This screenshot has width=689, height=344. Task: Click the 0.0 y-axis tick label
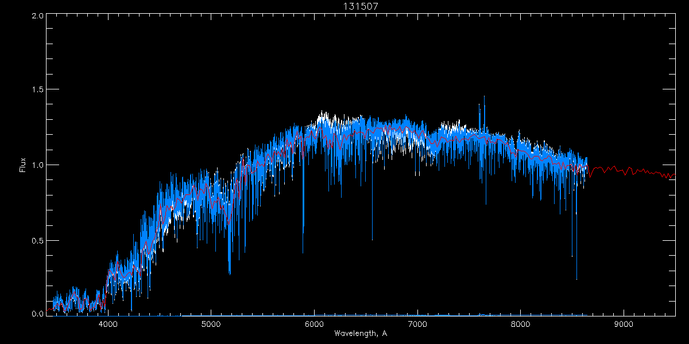pyautogui.click(x=38, y=314)
